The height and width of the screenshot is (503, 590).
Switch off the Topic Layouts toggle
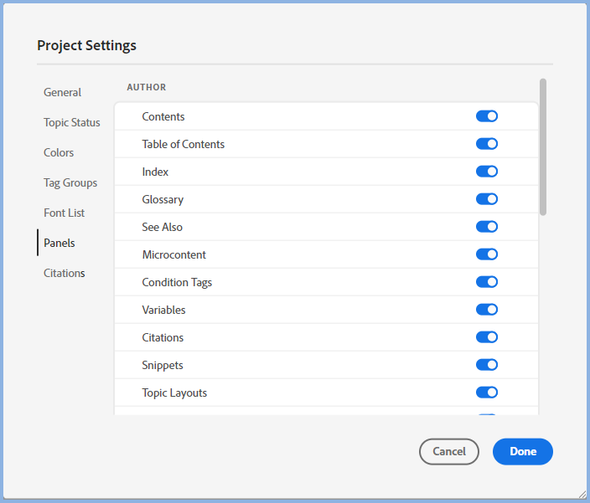click(x=486, y=393)
